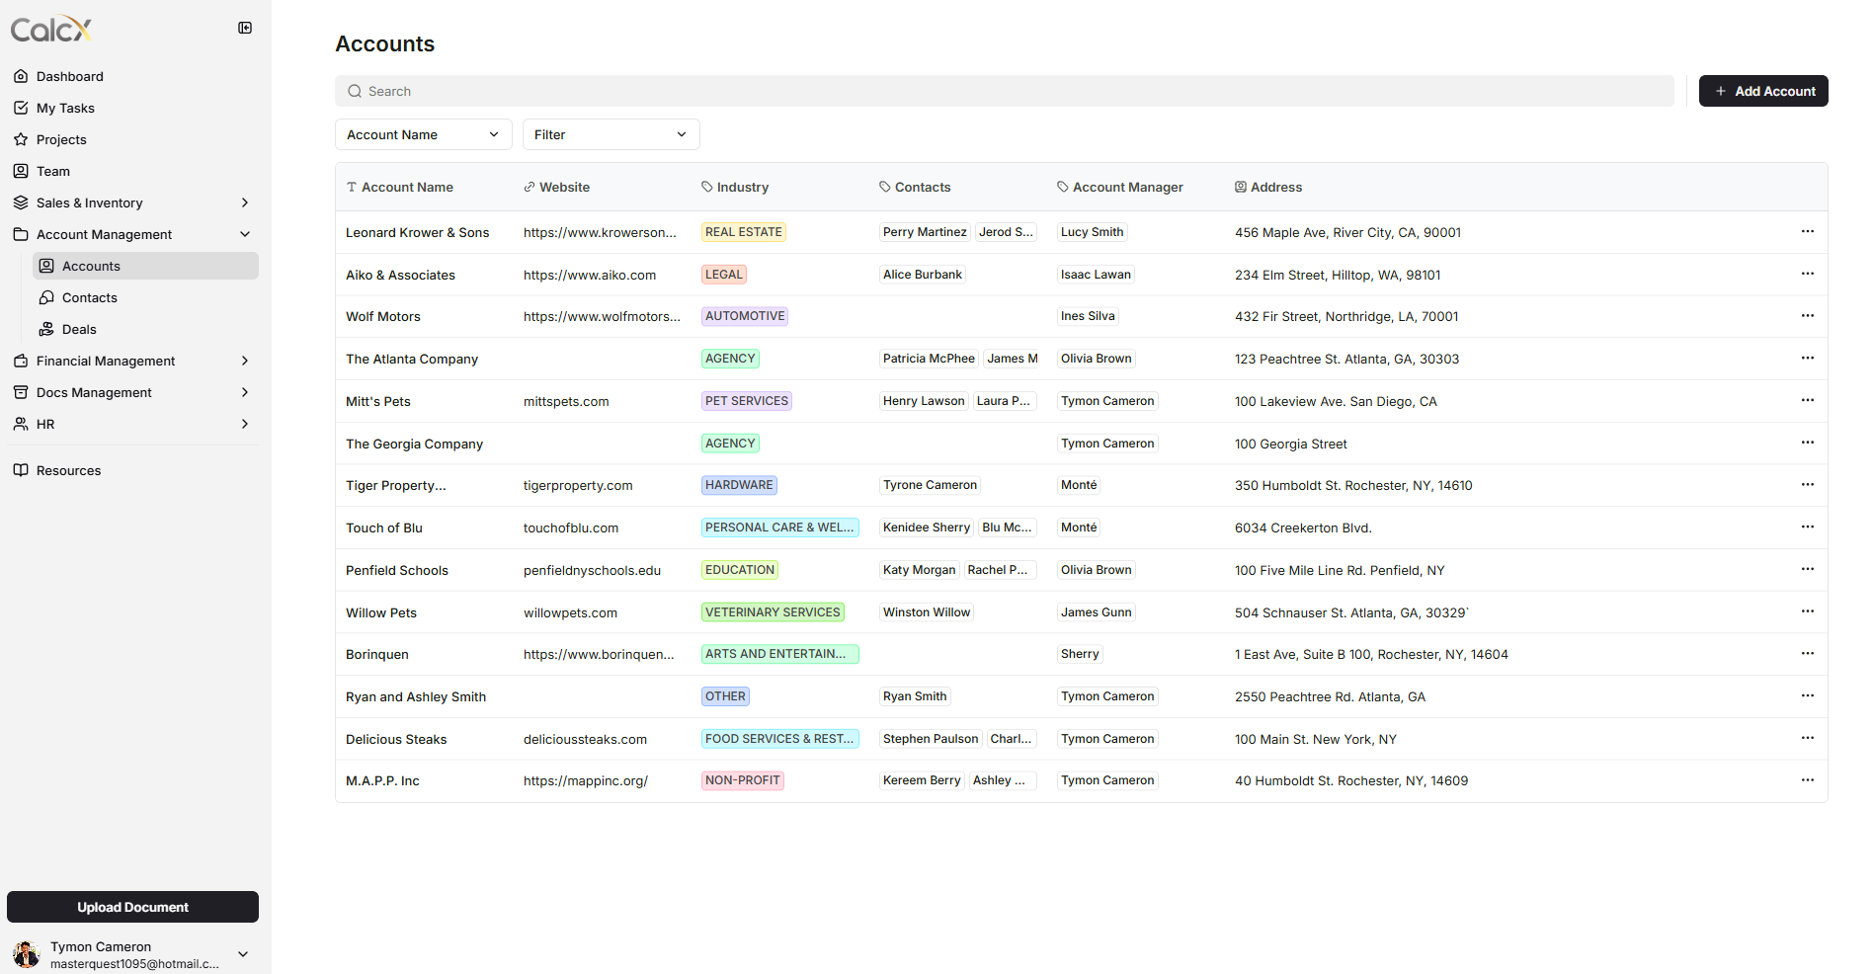Open the actions menu for Delicious Steaks
This screenshot has width=1874, height=974.
coord(1808,738)
